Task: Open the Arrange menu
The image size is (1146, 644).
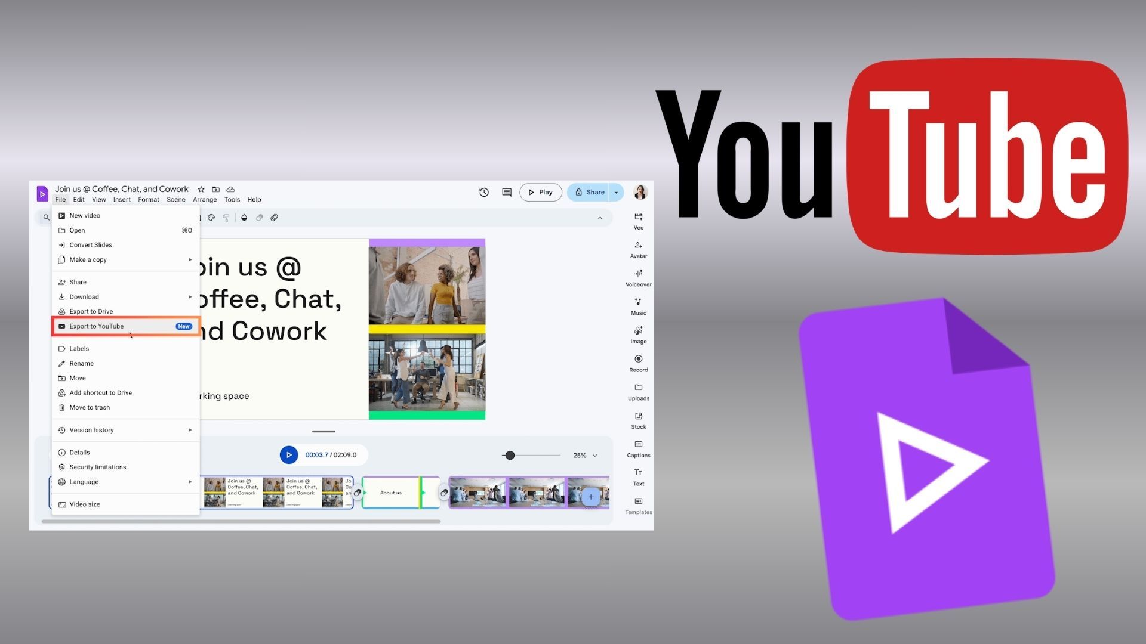Action: pos(205,200)
